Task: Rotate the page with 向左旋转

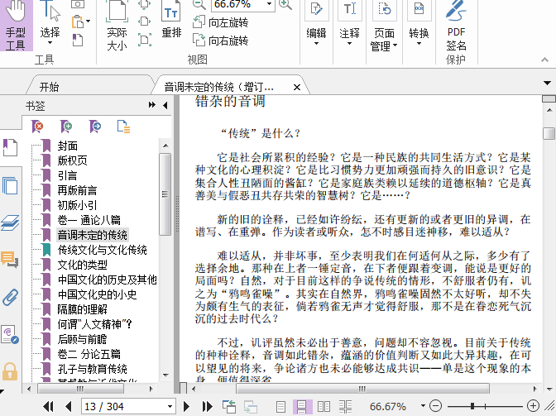Action: [220, 22]
